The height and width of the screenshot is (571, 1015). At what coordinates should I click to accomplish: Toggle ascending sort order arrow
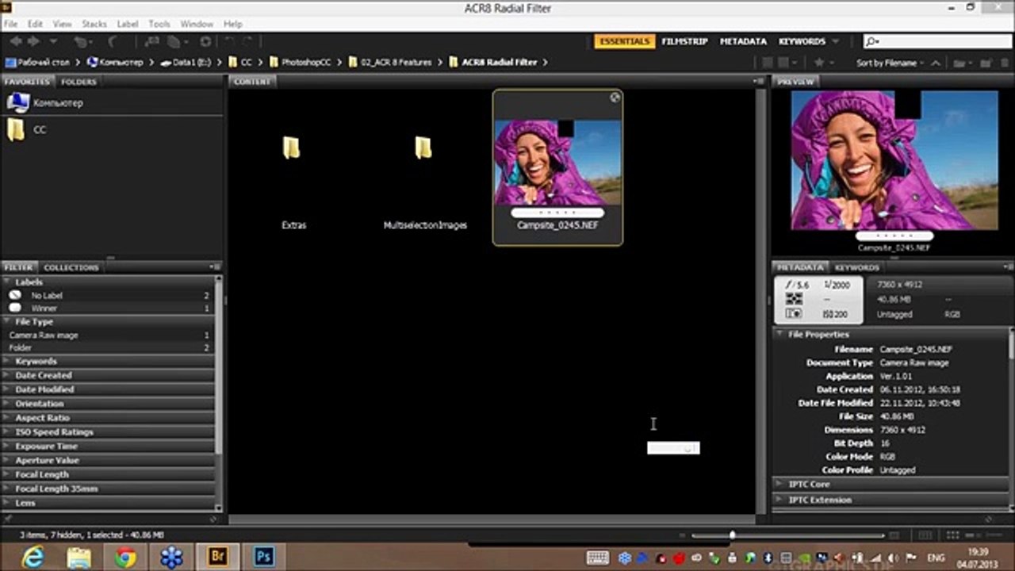tap(936, 63)
